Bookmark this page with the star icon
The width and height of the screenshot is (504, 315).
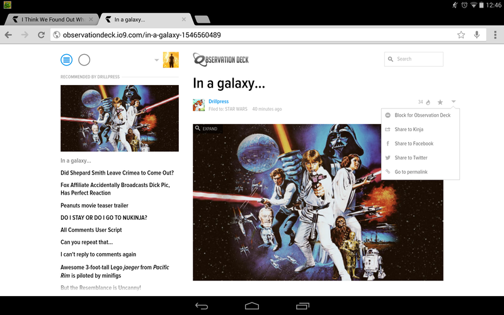coord(461,35)
